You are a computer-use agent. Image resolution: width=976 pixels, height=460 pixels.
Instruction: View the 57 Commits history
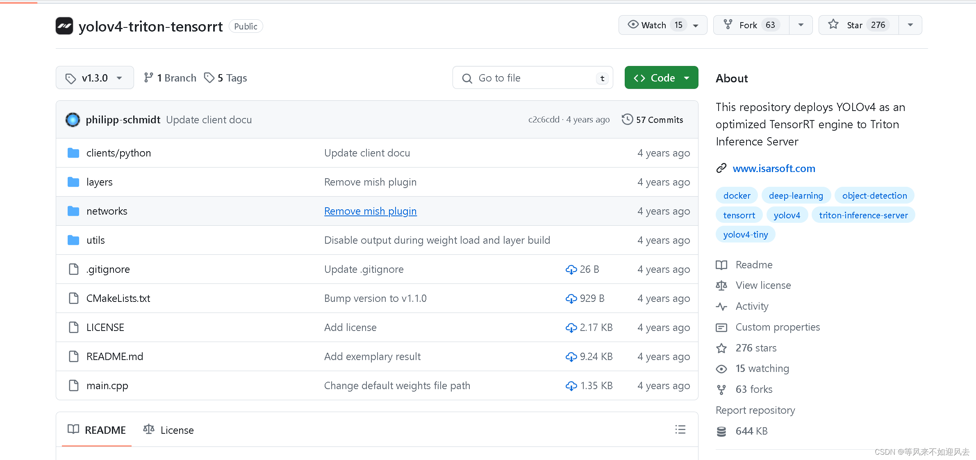pos(653,120)
